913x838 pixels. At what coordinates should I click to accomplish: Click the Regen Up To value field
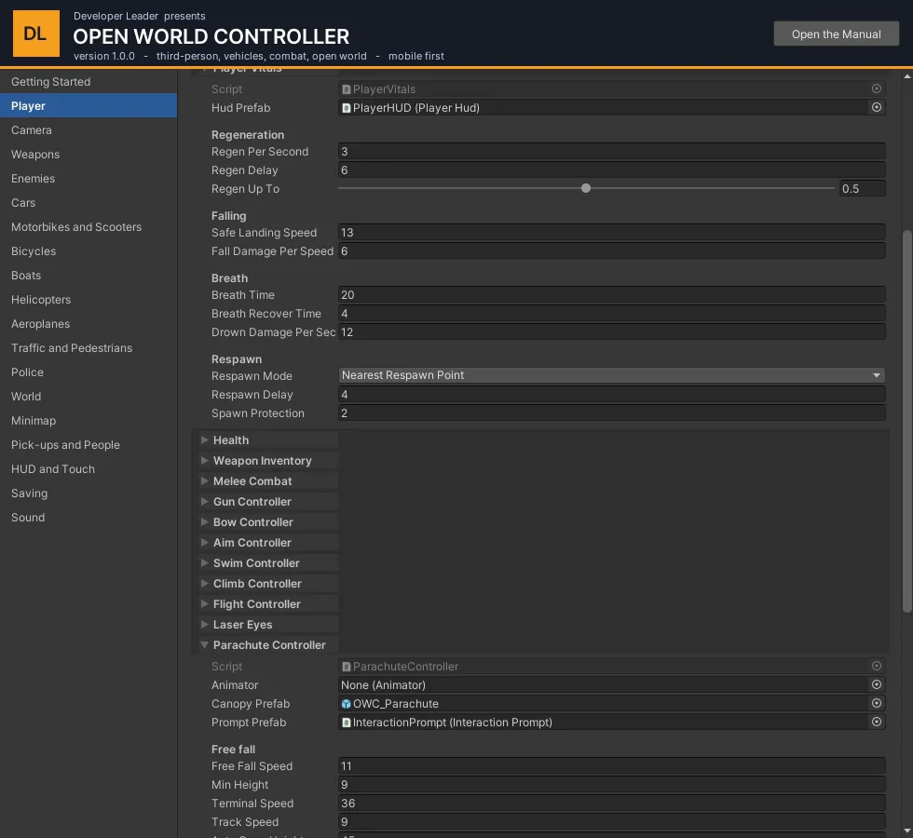[x=862, y=188]
